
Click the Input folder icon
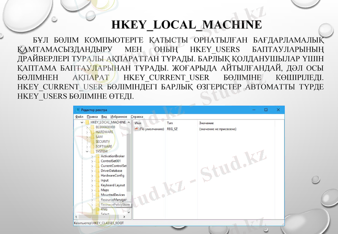click(x=98, y=180)
